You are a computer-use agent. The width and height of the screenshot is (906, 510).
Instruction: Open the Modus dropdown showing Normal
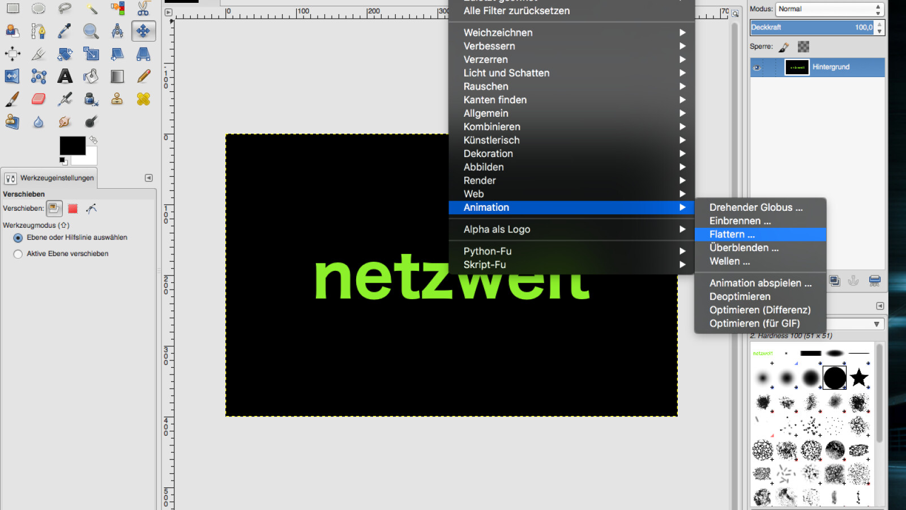pyautogui.click(x=830, y=9)
